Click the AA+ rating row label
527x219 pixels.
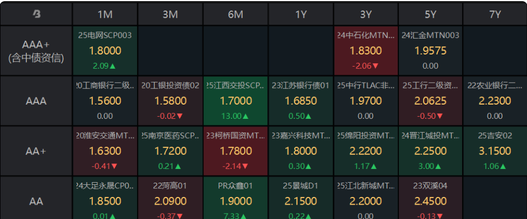(x=36, y=151)
